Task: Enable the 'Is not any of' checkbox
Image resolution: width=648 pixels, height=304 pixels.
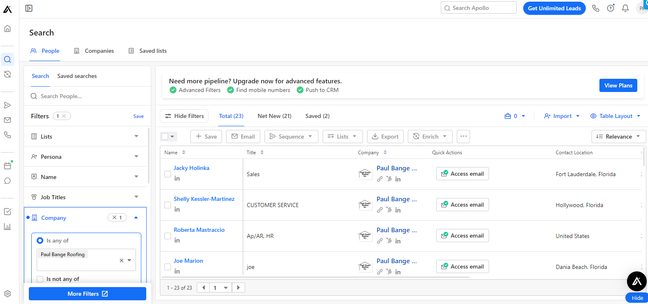Action: 40,279
